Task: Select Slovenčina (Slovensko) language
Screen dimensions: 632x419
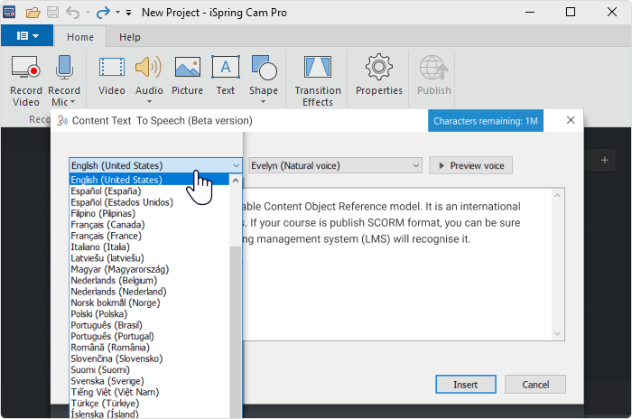Action: (149, 358)
